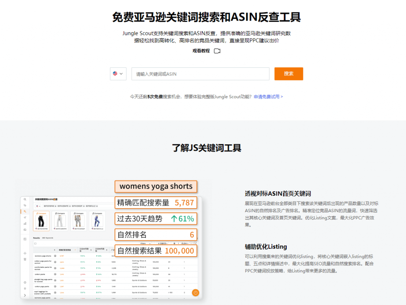
Task: Click the tag icon in preview sidebar
Action: tap(25, 205)
